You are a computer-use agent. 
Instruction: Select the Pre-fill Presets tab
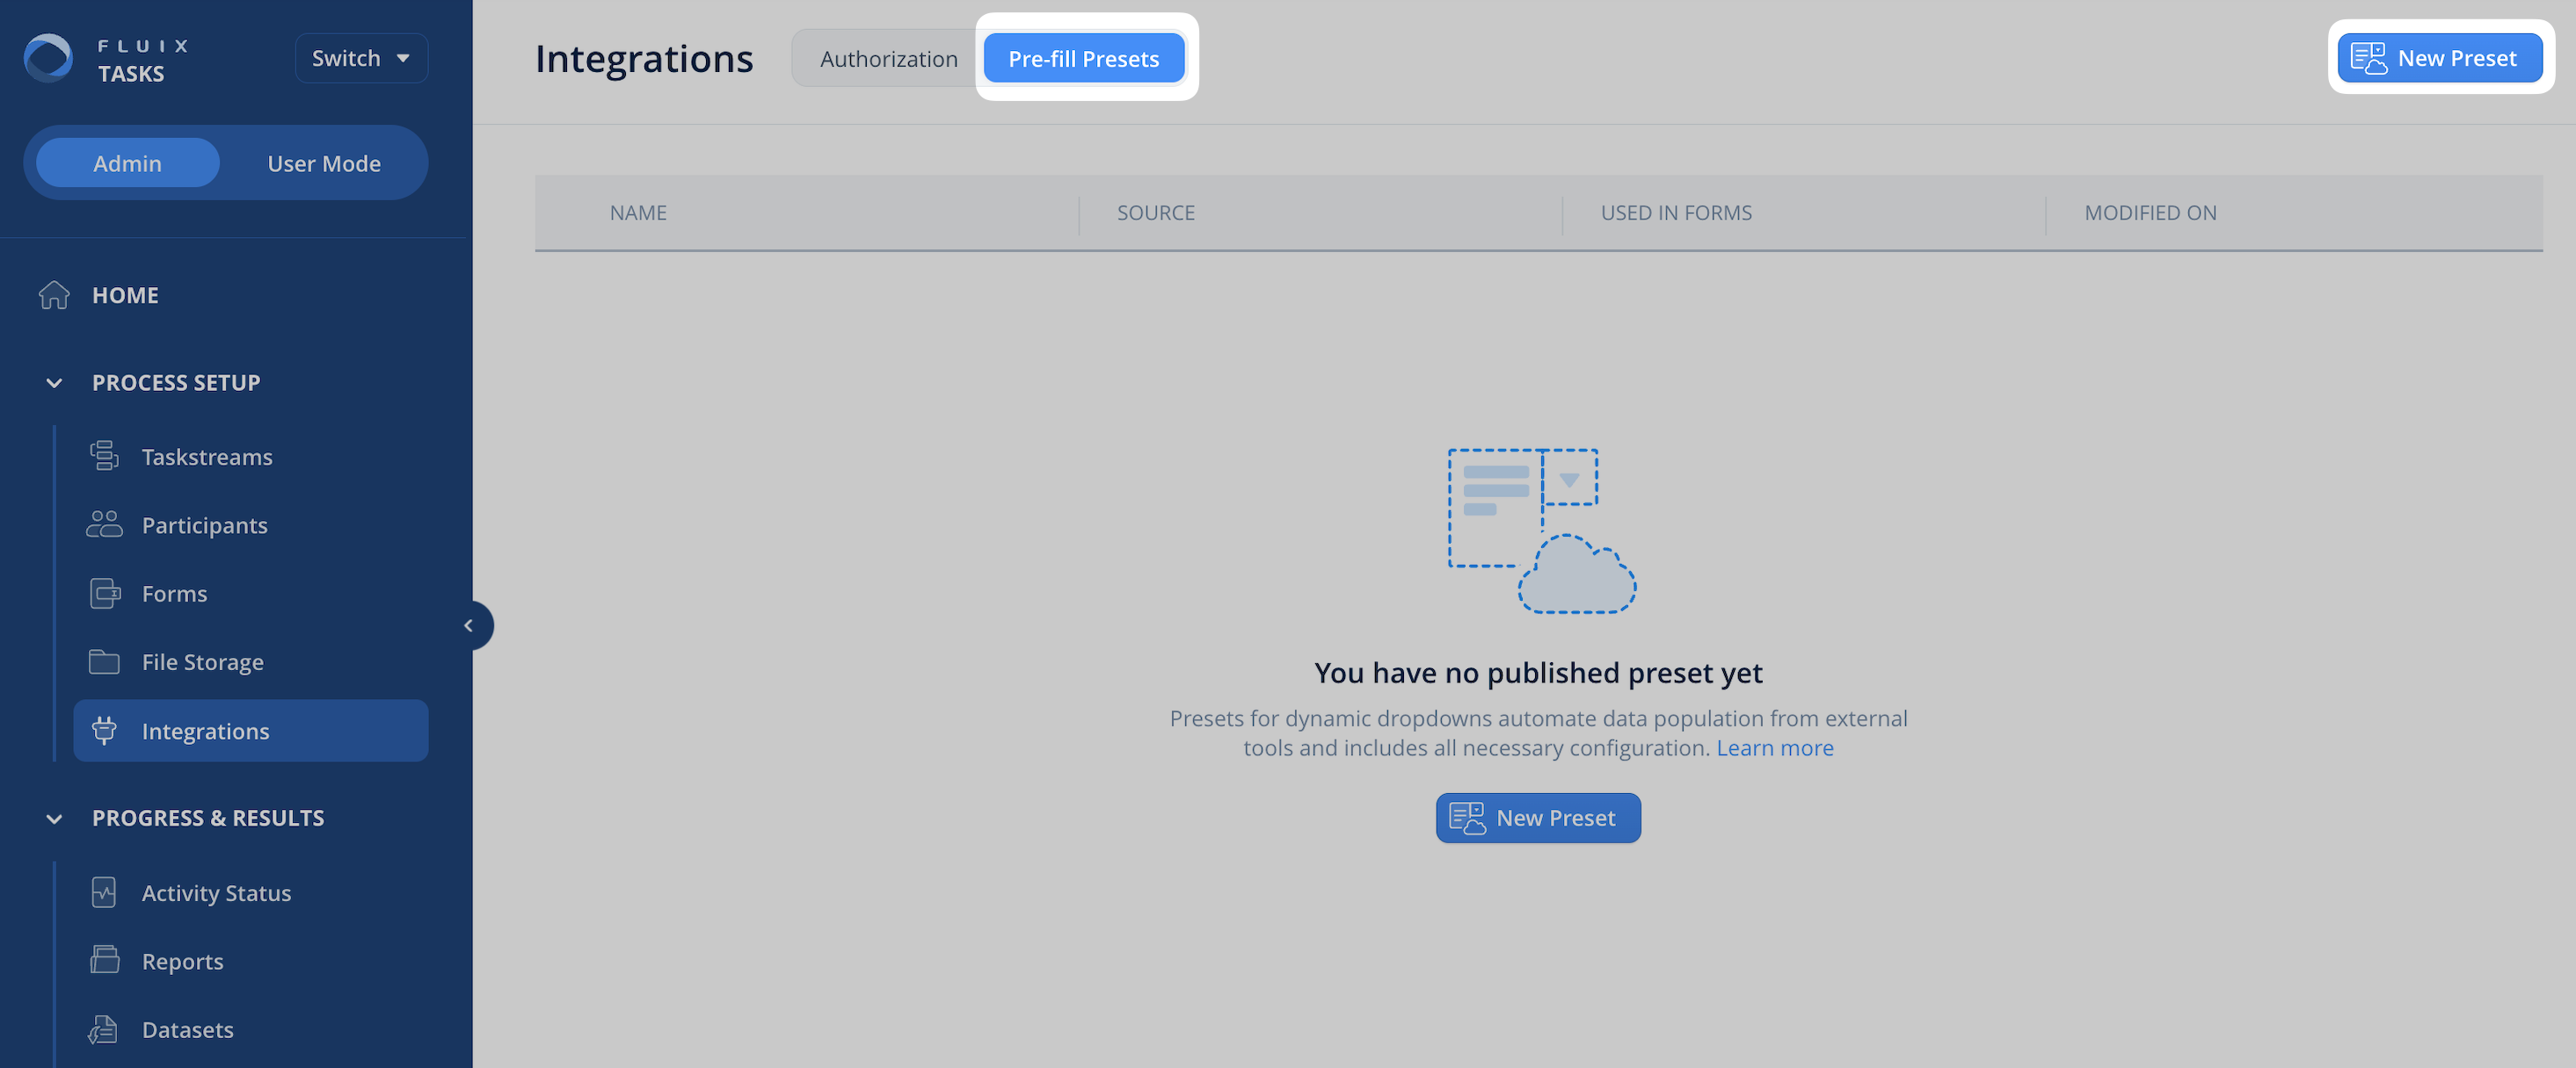[x=1083, y=59]
